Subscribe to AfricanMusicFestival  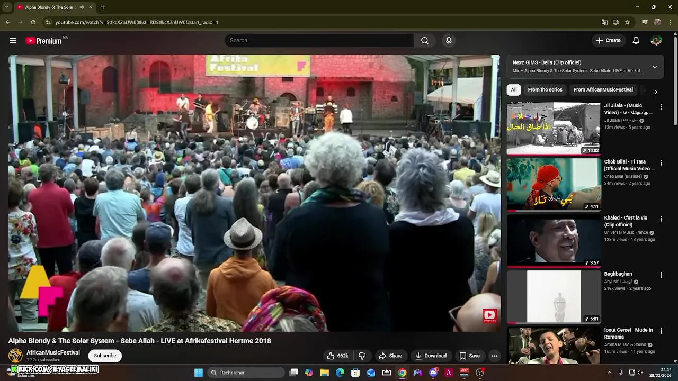pyautogui.click(x=105, y=356)
